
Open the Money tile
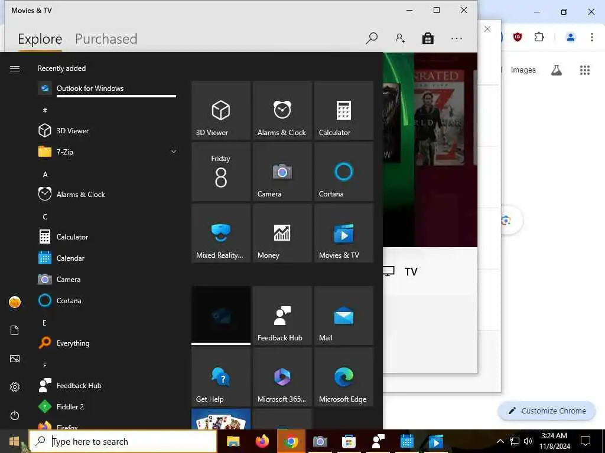(x=282, y=233)
